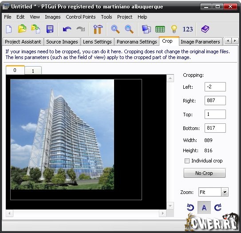Click the 123 numbering toolbar icon
This screenshot has height=233, width=241.
(187, 29)
